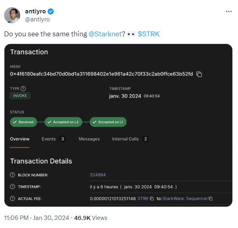Viewport: 238px width, 228px height.
Task: Open antiyro's profile picture
Action: [12, 15]
